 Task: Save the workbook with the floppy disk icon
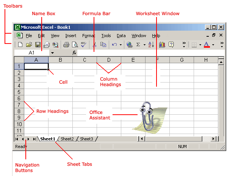pos(38,45)
